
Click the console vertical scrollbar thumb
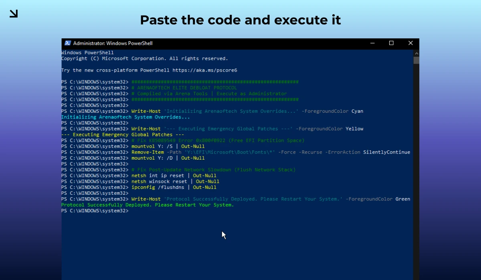tap(416, 60)
